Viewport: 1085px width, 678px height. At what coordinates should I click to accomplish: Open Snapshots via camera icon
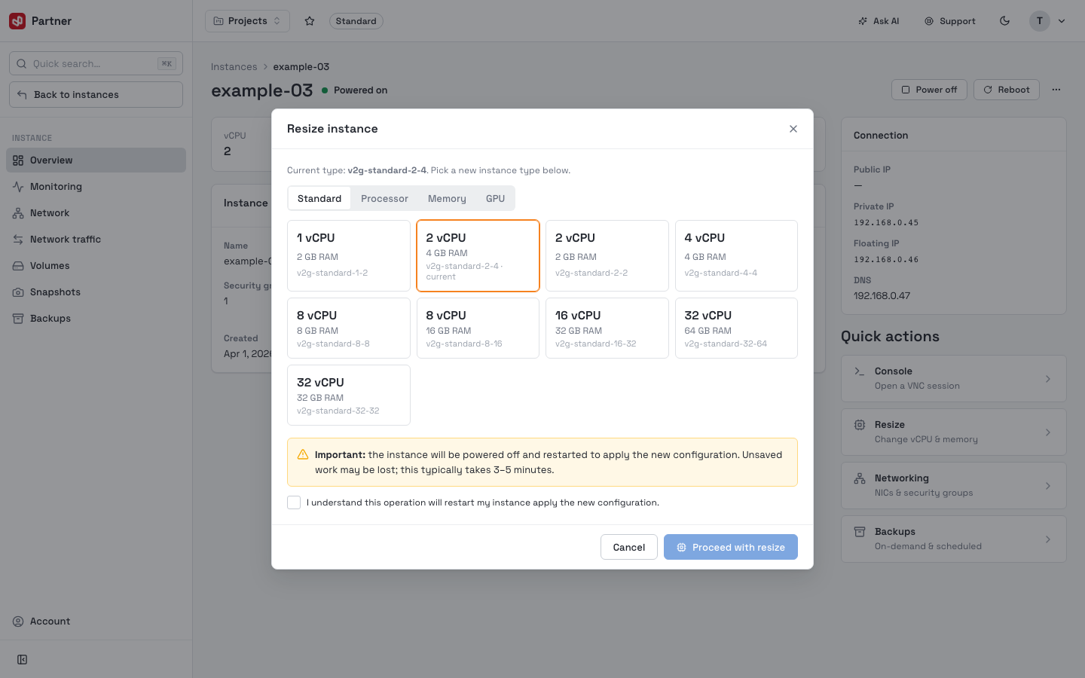coord(18,292)
